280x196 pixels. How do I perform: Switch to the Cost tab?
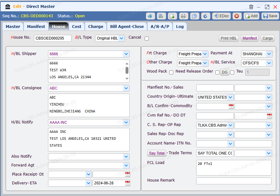[x=77, y=27]
